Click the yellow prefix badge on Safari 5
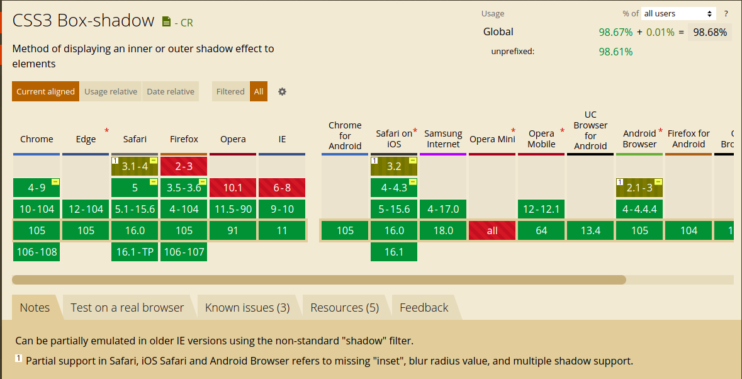Screen dimensions: 742x379 [x=154, y=182]
